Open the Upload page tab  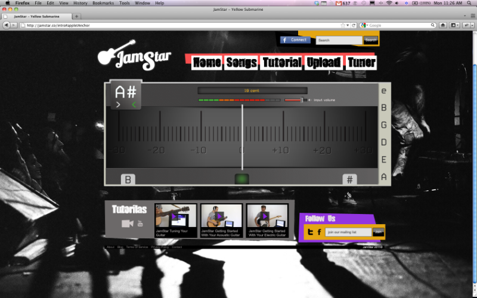(324, 63)
